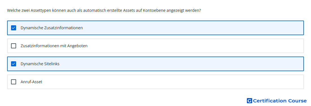
Task: Click the checkmark icon beside Dynamische Zusatzinformationen
Action: coord(14,28)
